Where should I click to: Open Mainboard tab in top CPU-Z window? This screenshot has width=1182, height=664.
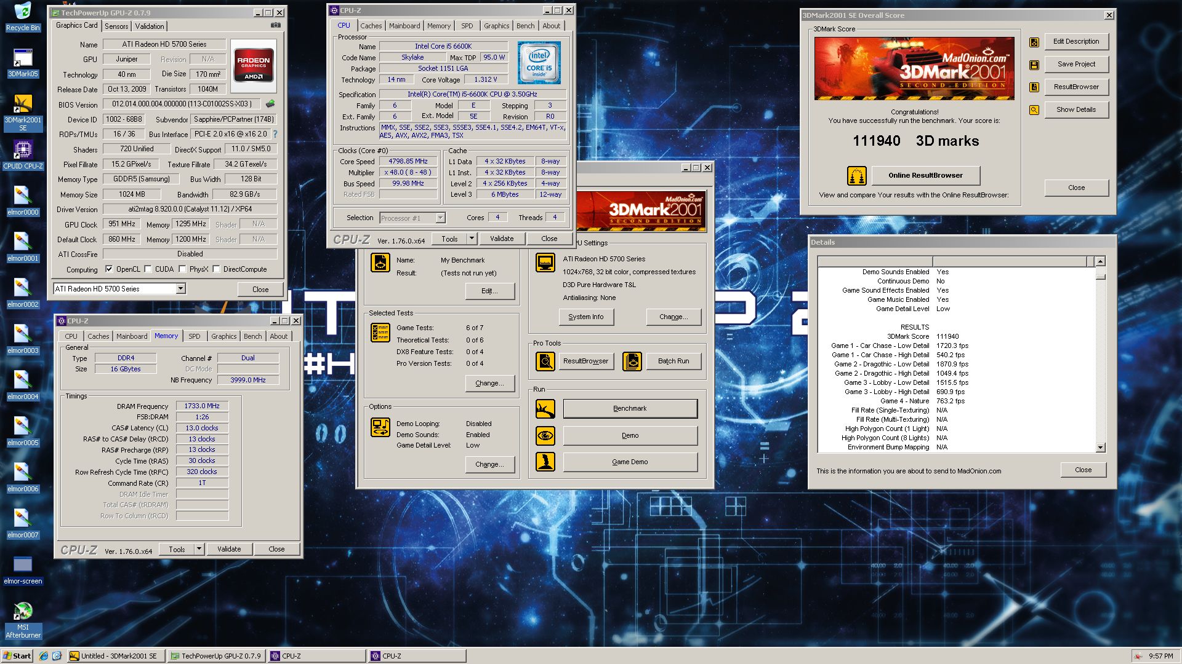(404, 26)
